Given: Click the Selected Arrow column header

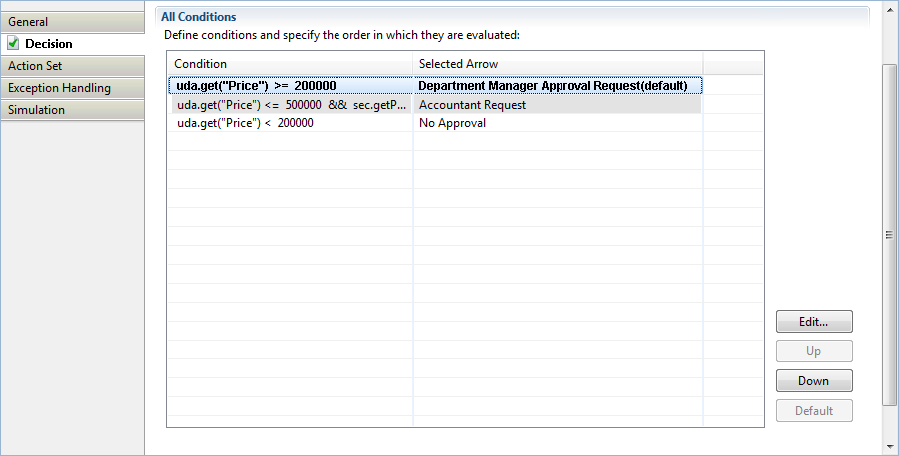Looking at the screenshot, I should (558, 64).
